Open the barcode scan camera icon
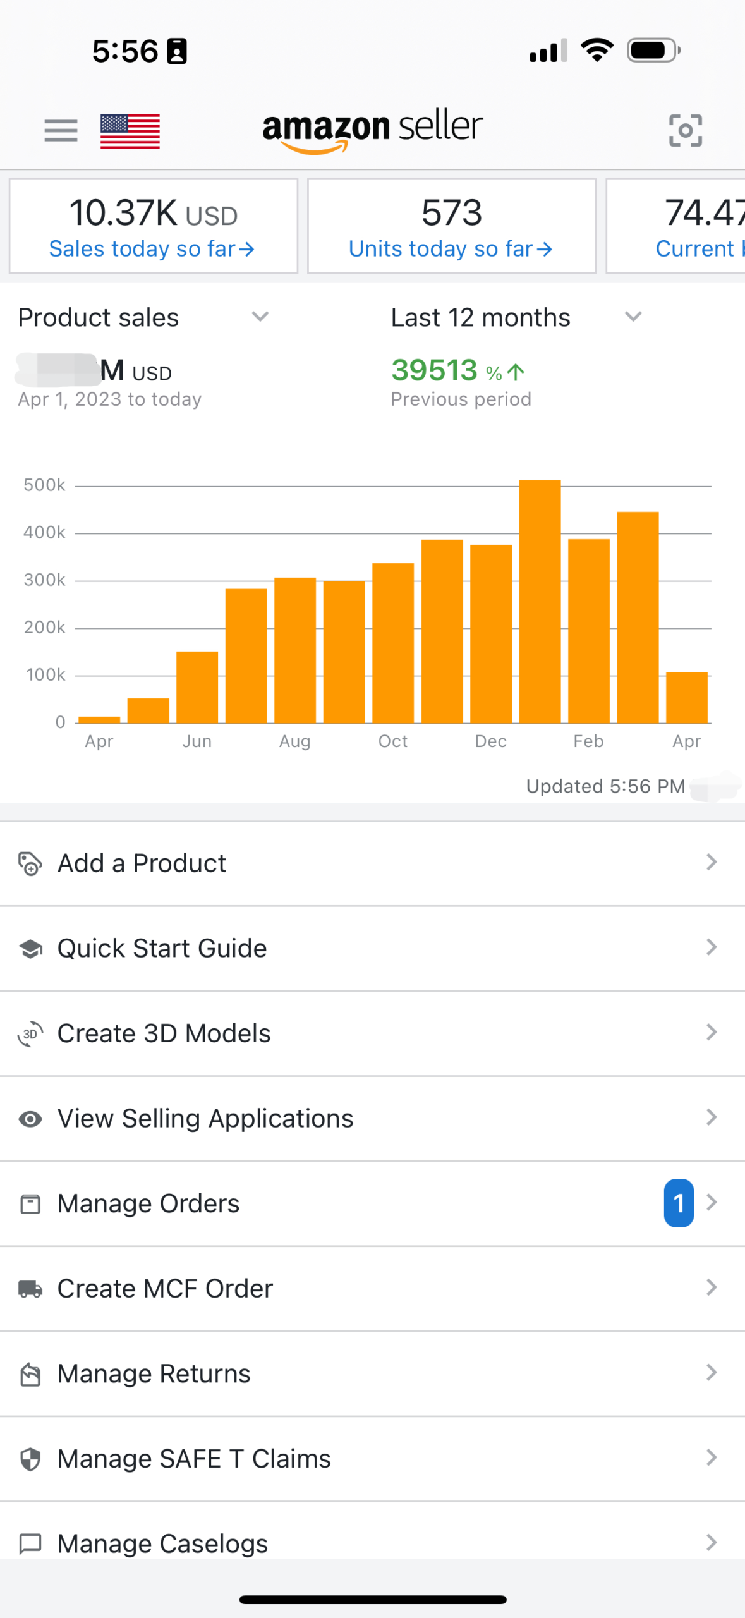 tap(686, 131)
